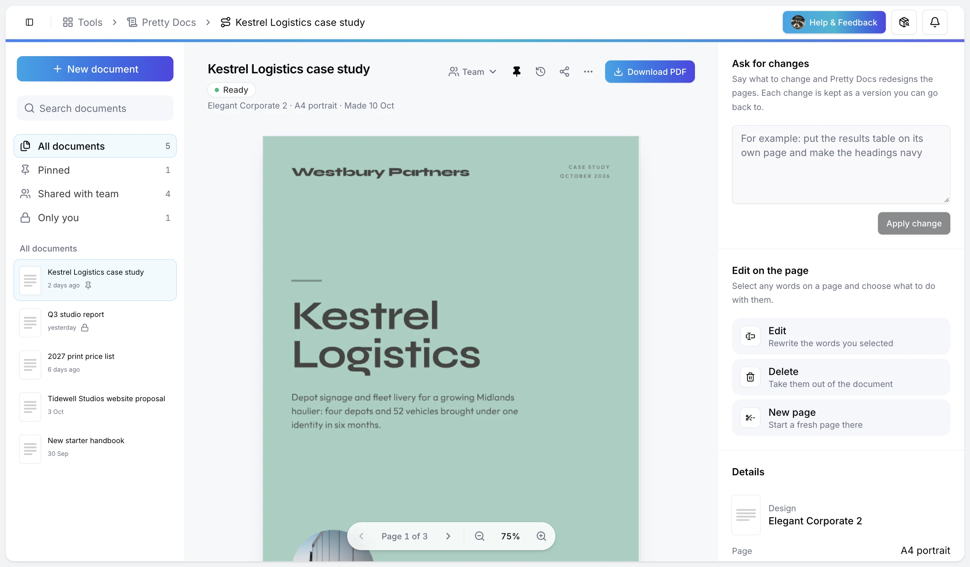The height and width of the screenshot is (567, 970).
Task: Click Kestrel Logistics case study breadcrumb
Action: (x=293, y=22)
